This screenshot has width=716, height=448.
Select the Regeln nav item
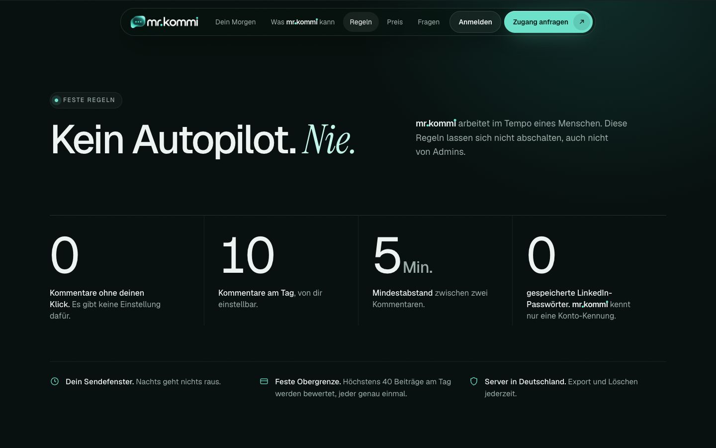coord(360,22)
